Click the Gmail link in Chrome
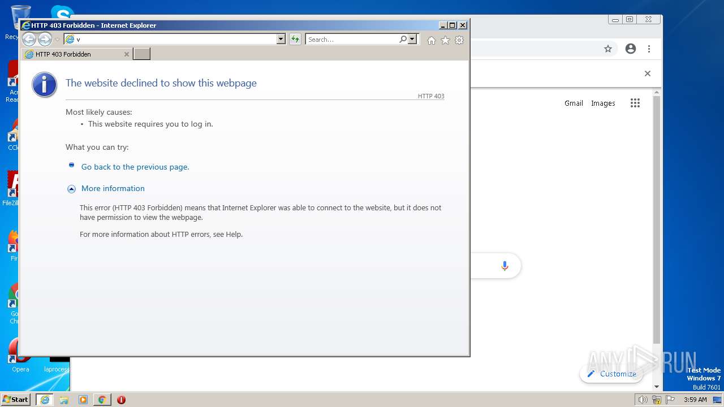Viewport: 724px width, 407px height. coord(574,103)
